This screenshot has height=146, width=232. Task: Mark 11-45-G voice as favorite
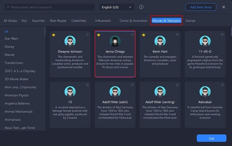[x=222, y=34]
